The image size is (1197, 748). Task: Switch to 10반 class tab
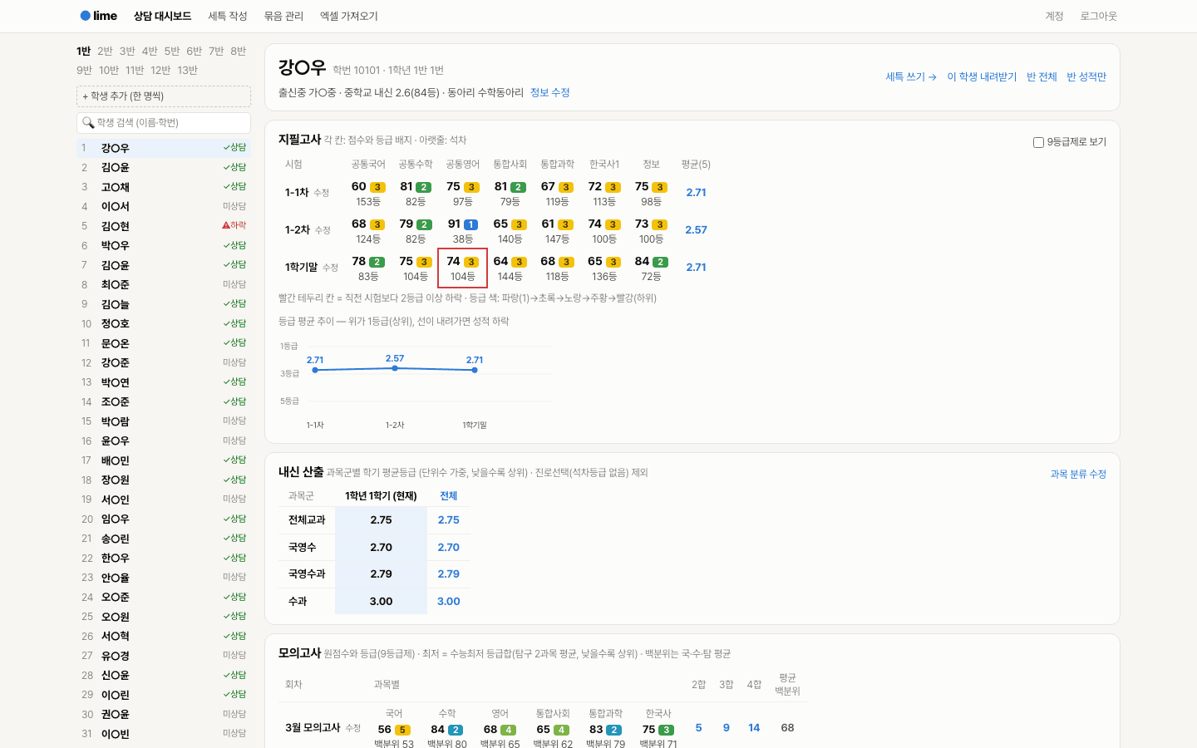click(109, 70)
